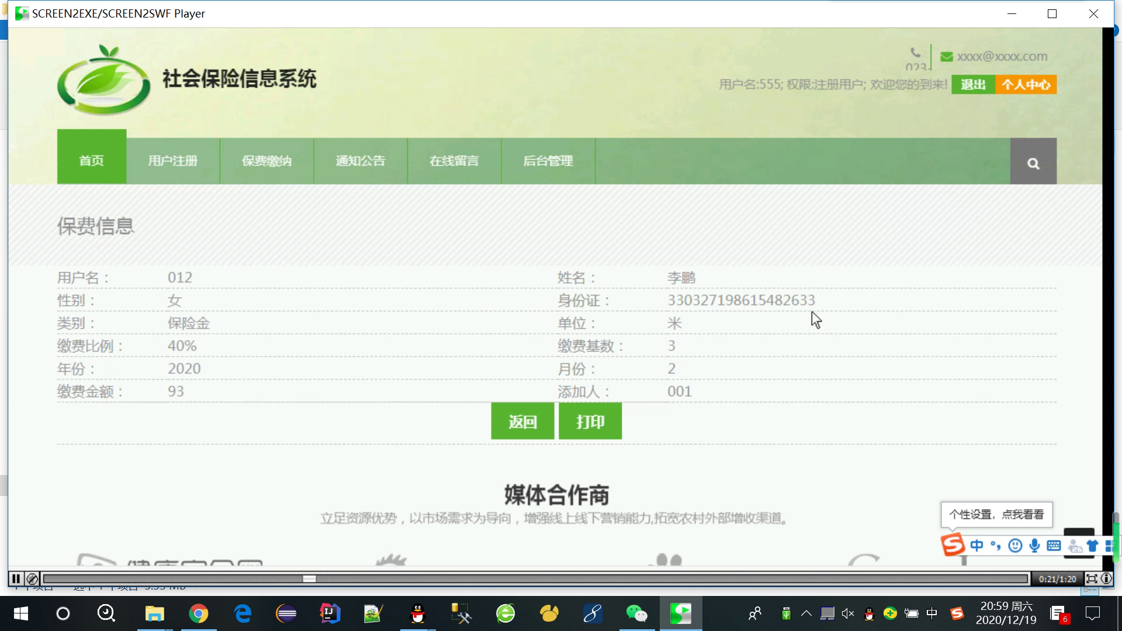The height and width of the screenshot is (631, 1122).
Task: Click the site search magnifier icon
Action: click(x=1033, y=164)
